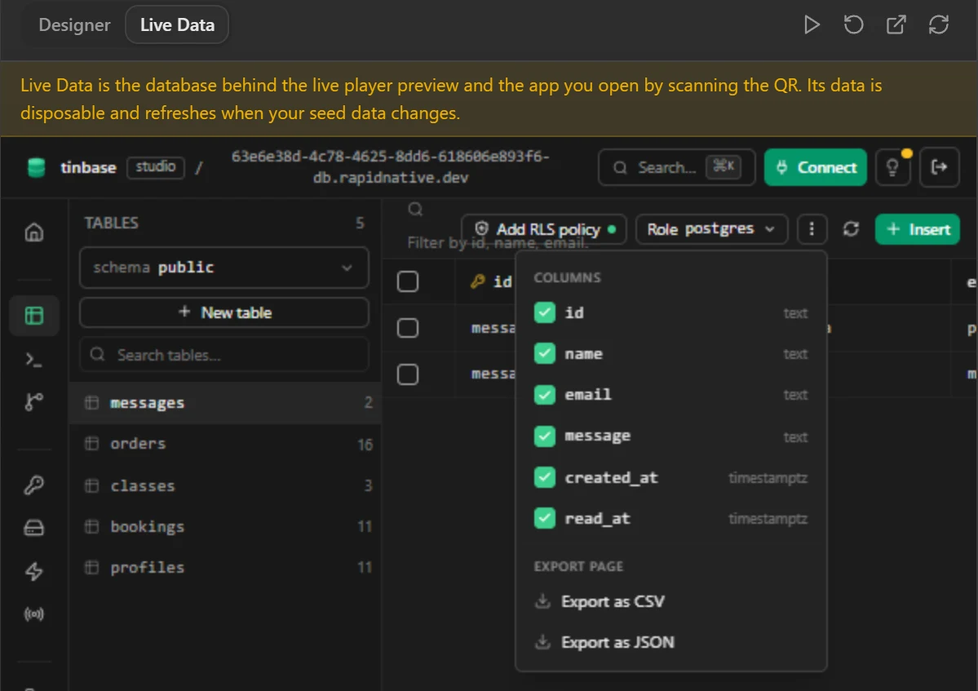This screenshot has height=691, width=978.
Task: Toggle the name column checkbox
Action: (545, 353)
